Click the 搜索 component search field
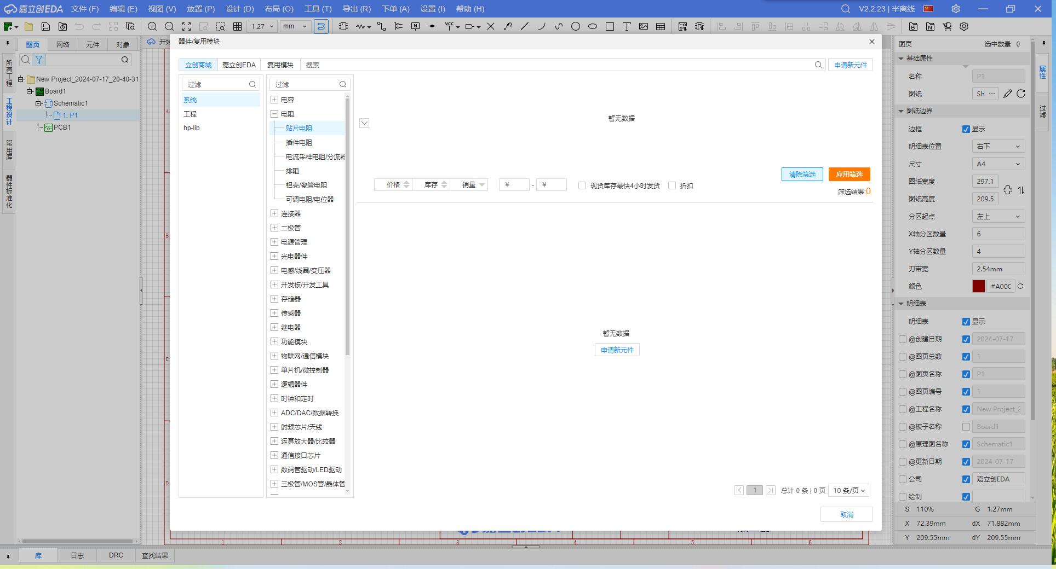Image resolution: width=1056 pixels, height=569 pixels. coord(559,65)
